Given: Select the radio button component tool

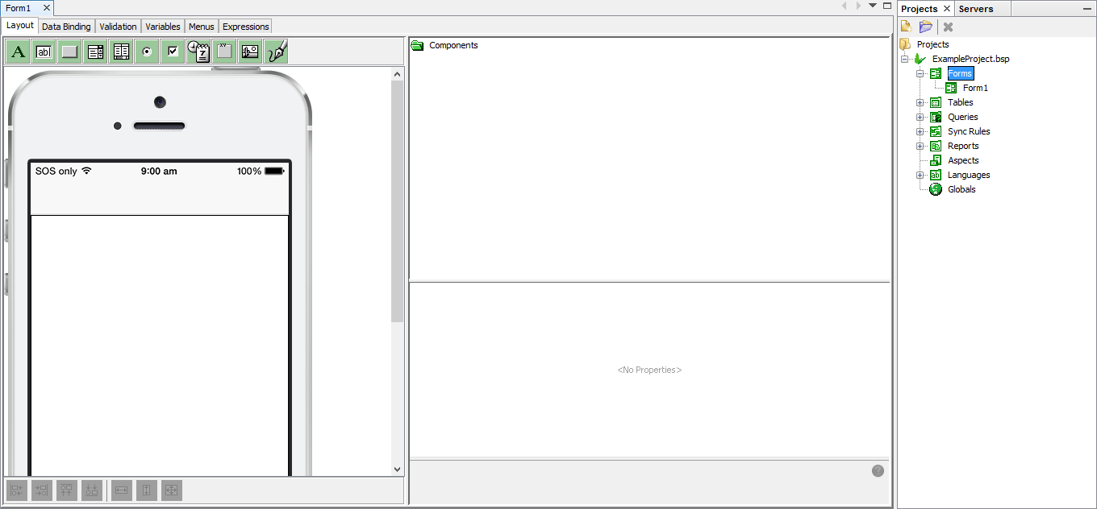Looking at the screenshot, I should point(147,52).
